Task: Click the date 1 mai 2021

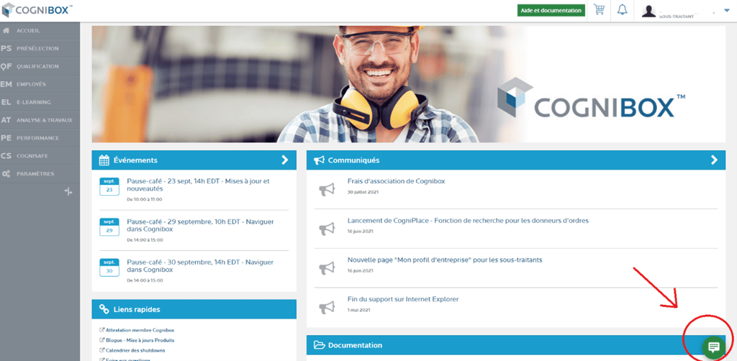Action: coord(359,310)
